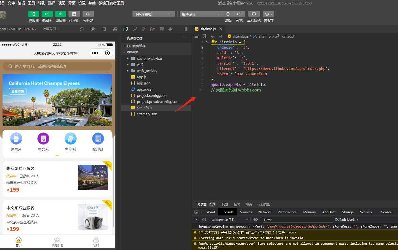Click the preview eye icon
The width and height of the screenshot is (398, 250).
[239, 14]
